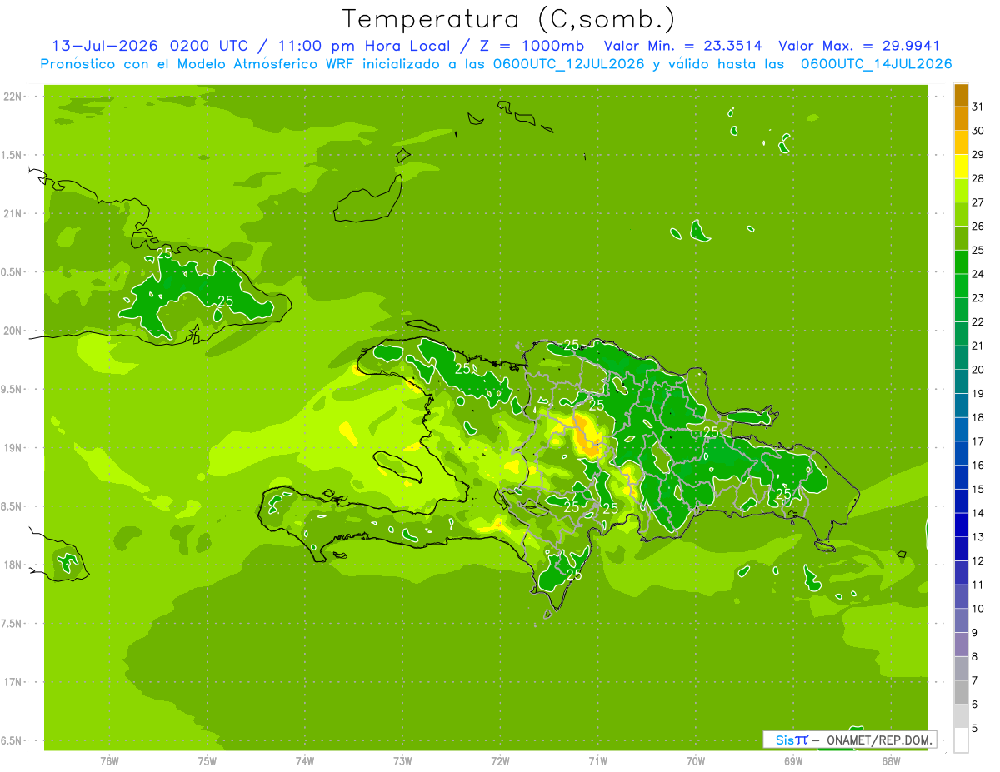Screen dimensions: 1000x772
Task: Click the "20N" latitude axis label
Action: pos(14,331)
